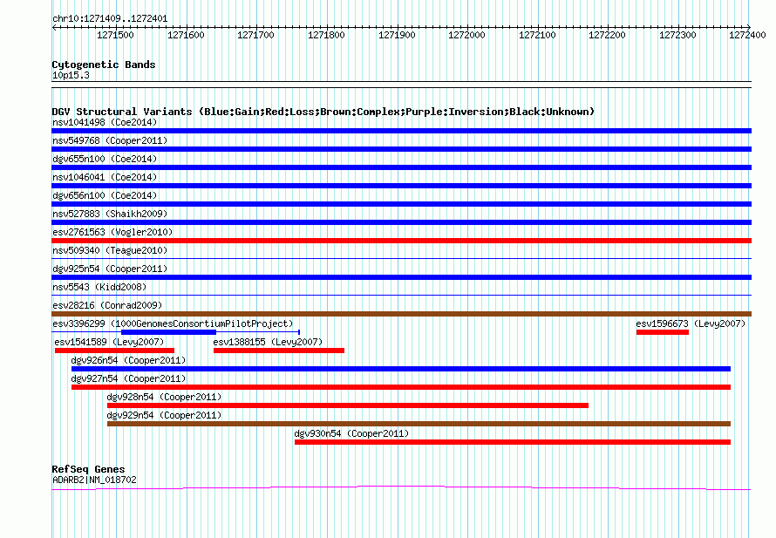The image size is (776, 538).
Task: Open the dgv655n100 (Coe2014) variant label
Action: [105, 159]
